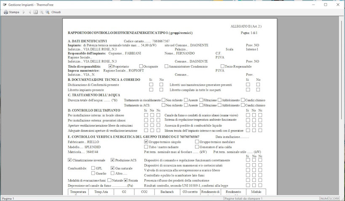The image size is (345, 201).
Task: Click the Stampa label in toolbar
Action: (x=14, y=12)
